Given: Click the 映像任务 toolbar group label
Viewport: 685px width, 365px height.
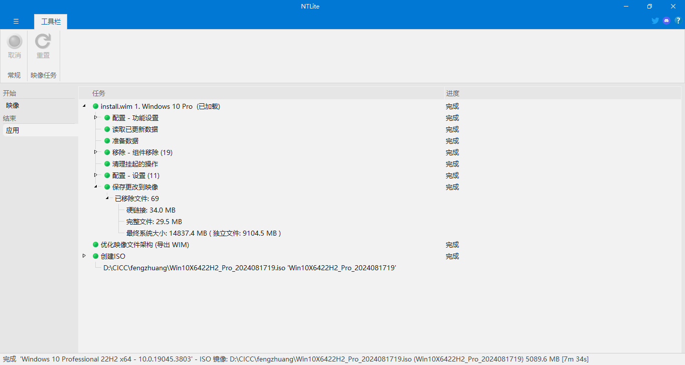Looking at the screenshot, I should click(x=44, y=75).
